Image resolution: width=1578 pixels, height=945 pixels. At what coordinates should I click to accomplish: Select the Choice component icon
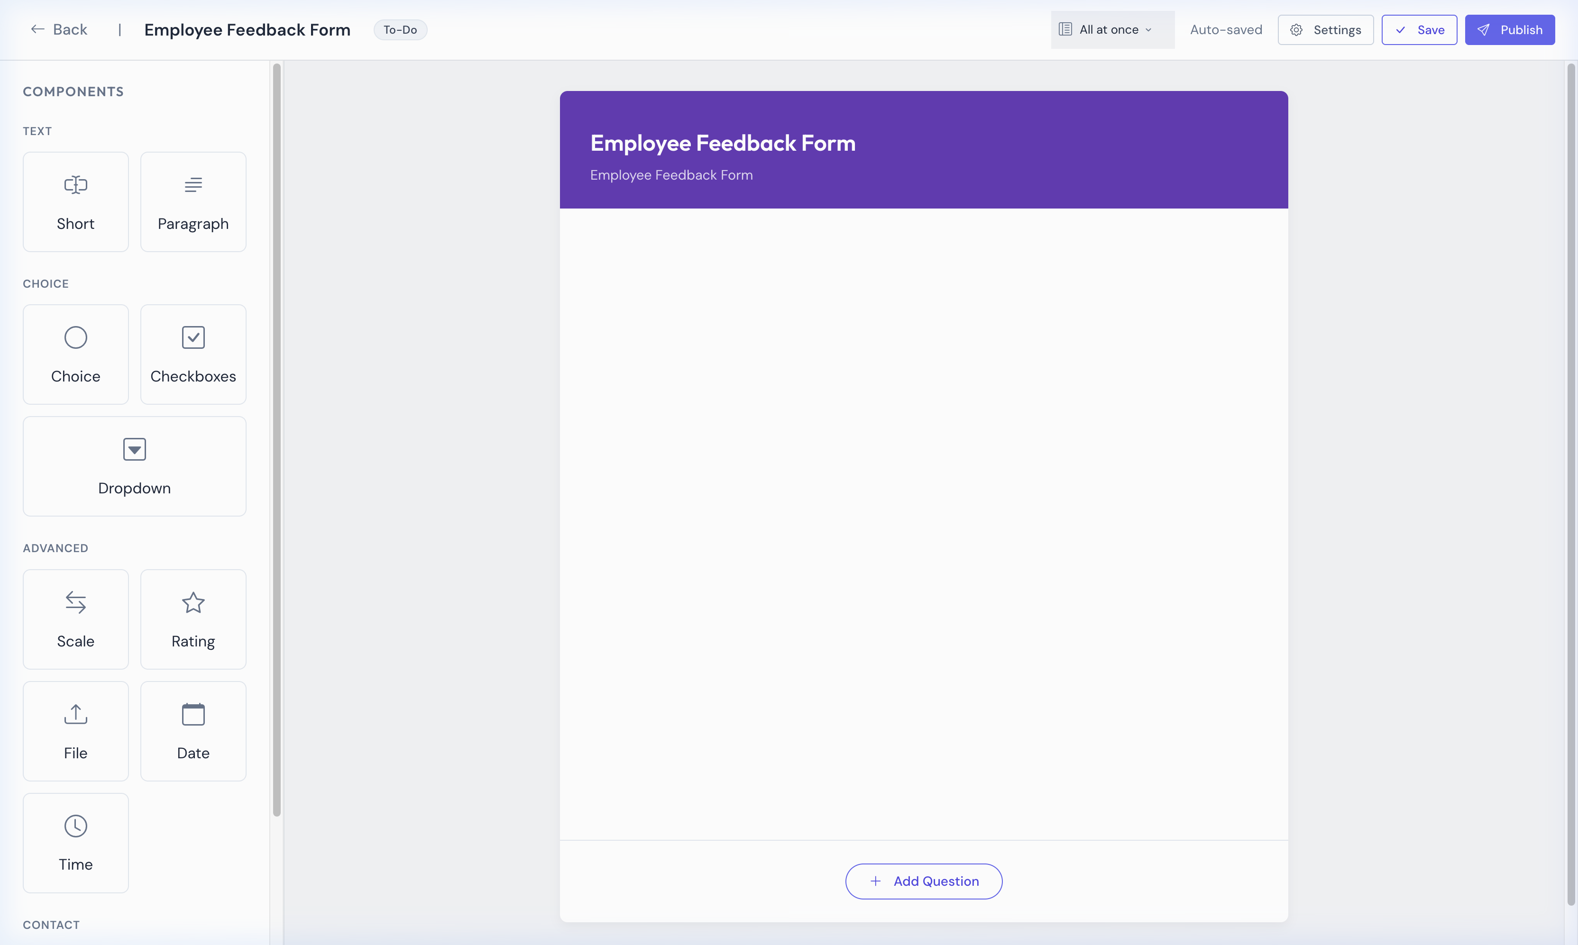(x=76, y=337)
